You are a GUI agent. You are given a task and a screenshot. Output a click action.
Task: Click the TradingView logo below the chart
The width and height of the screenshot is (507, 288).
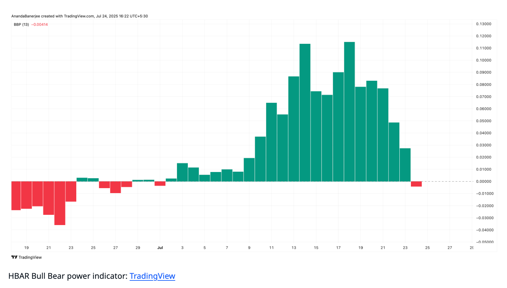(x=26, y=257)
